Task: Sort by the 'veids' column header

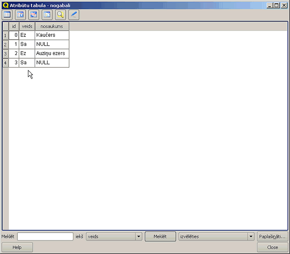Action: (27, 26)
